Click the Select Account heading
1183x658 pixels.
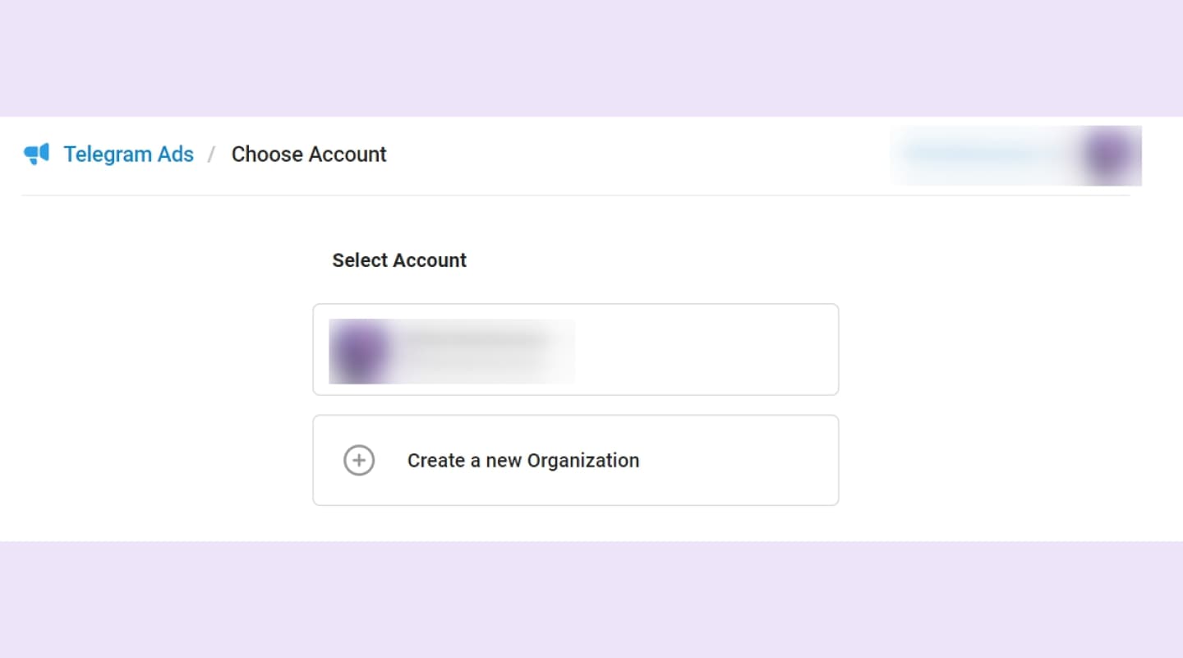[x=399, y=260]
